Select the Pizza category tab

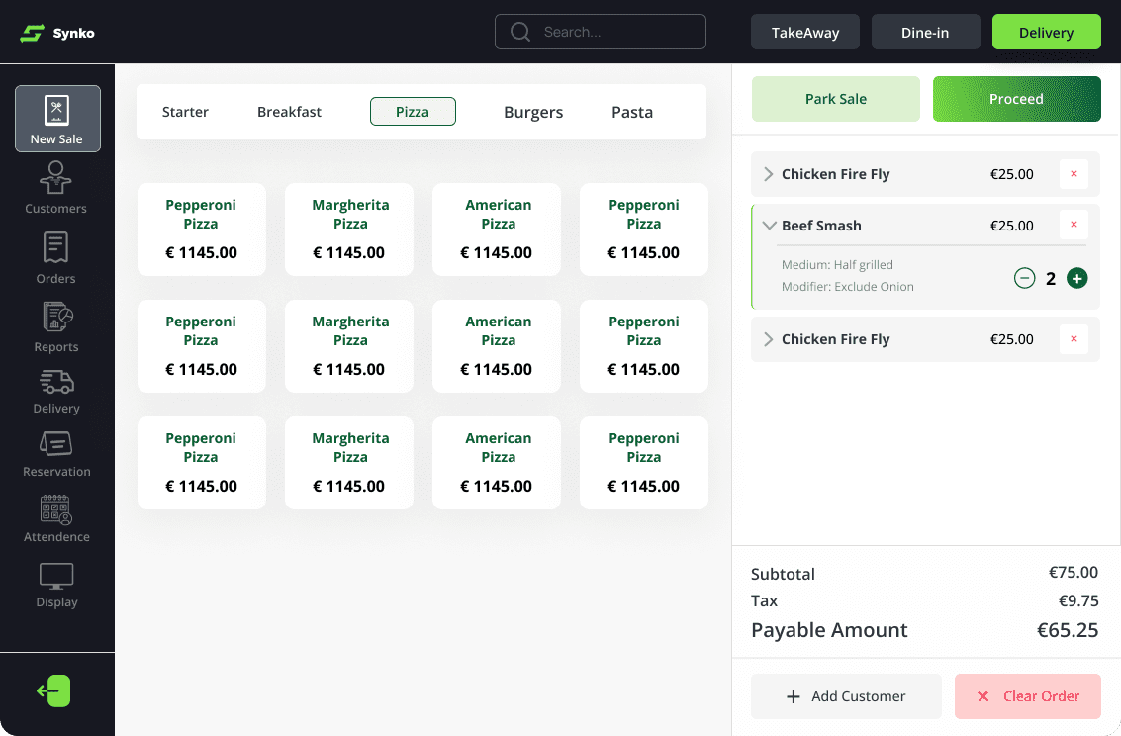click(413, 112)
